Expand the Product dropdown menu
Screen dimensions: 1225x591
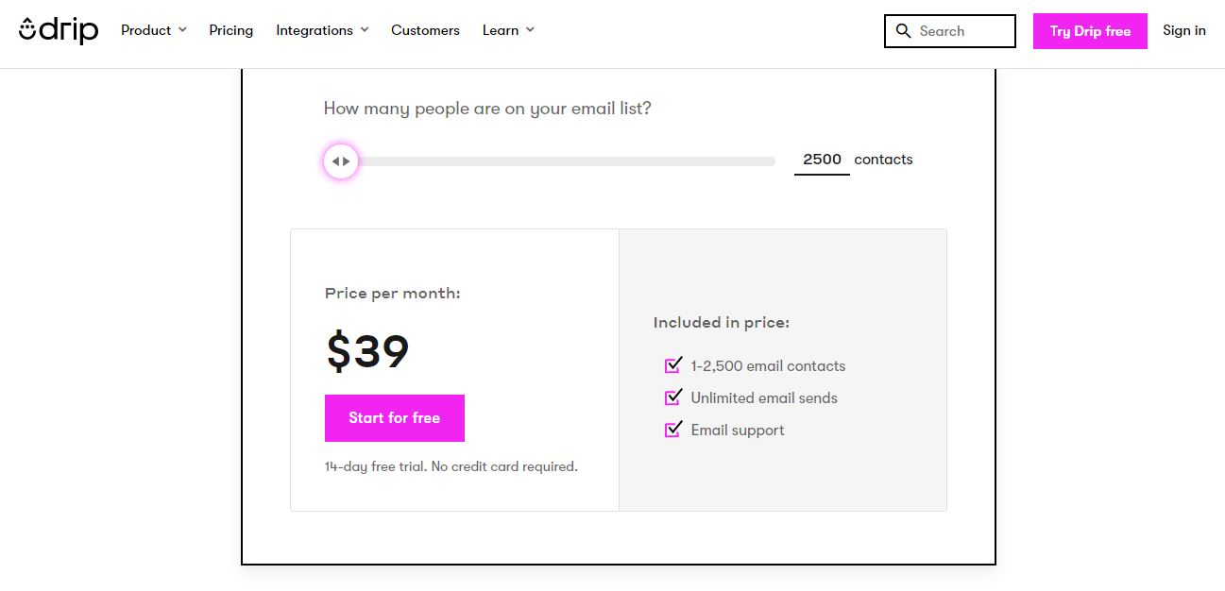(x=154, y=30)
